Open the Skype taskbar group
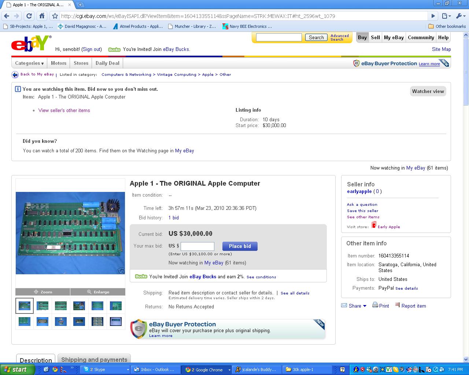The height and width of the screenshot is (375, 469). [105, 370]
